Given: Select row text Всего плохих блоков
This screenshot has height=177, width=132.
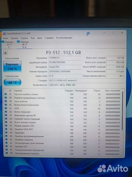Looking at the screenshot, I should 25,122.
